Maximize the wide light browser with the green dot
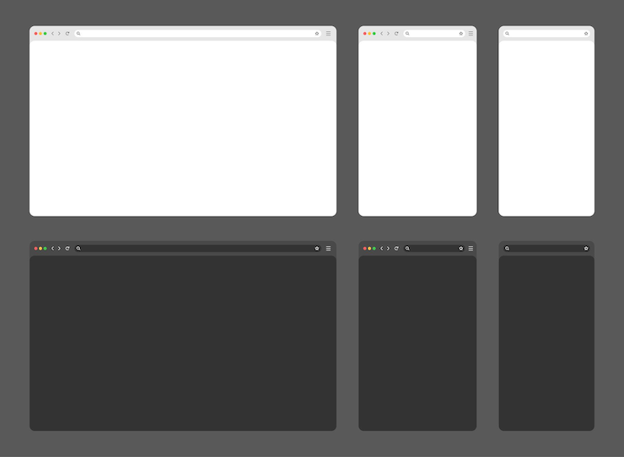Viewport: 624px width, 457px height. point(45,34)
